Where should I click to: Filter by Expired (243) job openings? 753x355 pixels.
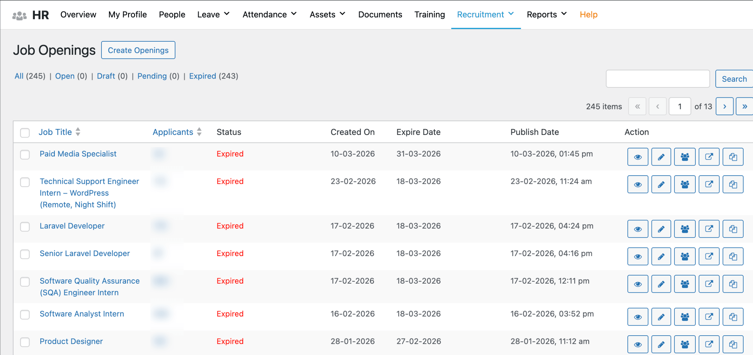point(202,76)
